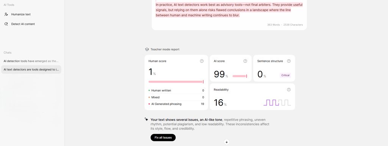Click the Detect AI content sparkle icon
Viewport: 388px width, 146px height.
pyautogui.click(x=6, y=24)
